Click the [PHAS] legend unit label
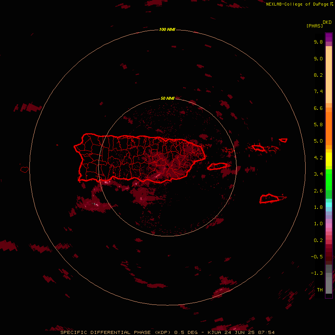Viewport: 335px width, 335px height. pyautogui.click(x=315, y=26)
